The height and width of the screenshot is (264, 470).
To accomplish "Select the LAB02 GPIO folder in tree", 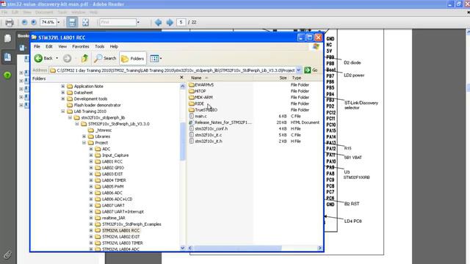I will pyautogui.click(x=109, y=168).
